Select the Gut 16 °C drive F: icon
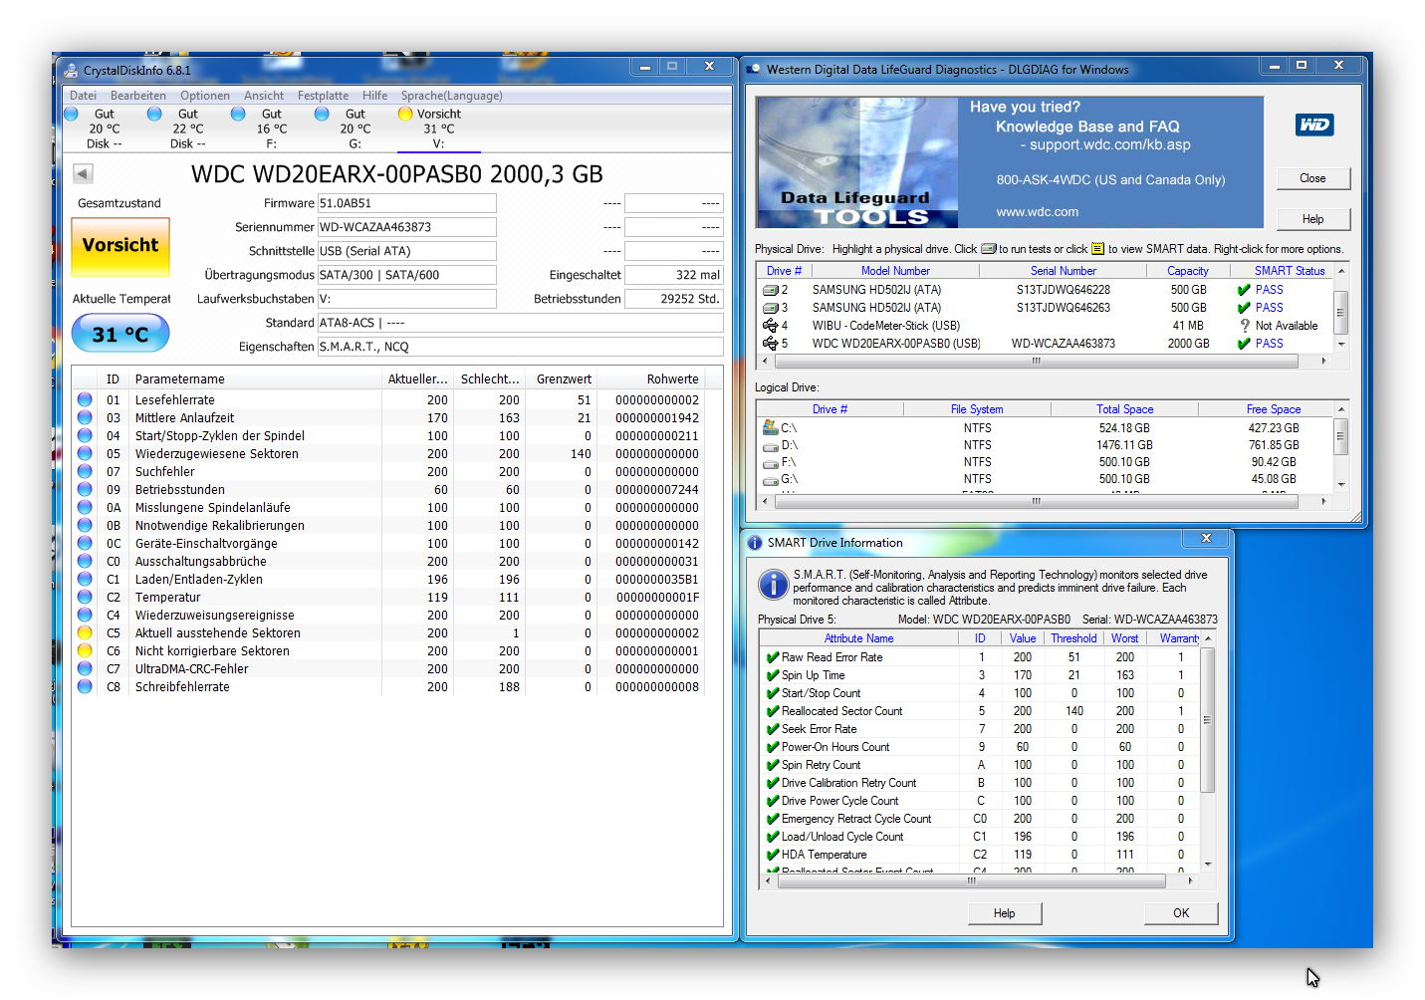This screenshot has width=1425, height=1000. click(x=238, y=114)
